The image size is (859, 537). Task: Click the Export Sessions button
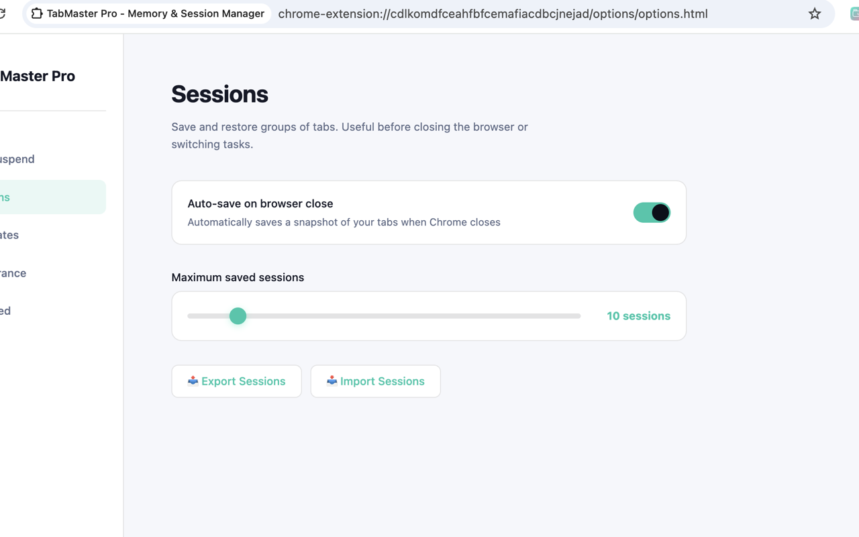point(236,381)
